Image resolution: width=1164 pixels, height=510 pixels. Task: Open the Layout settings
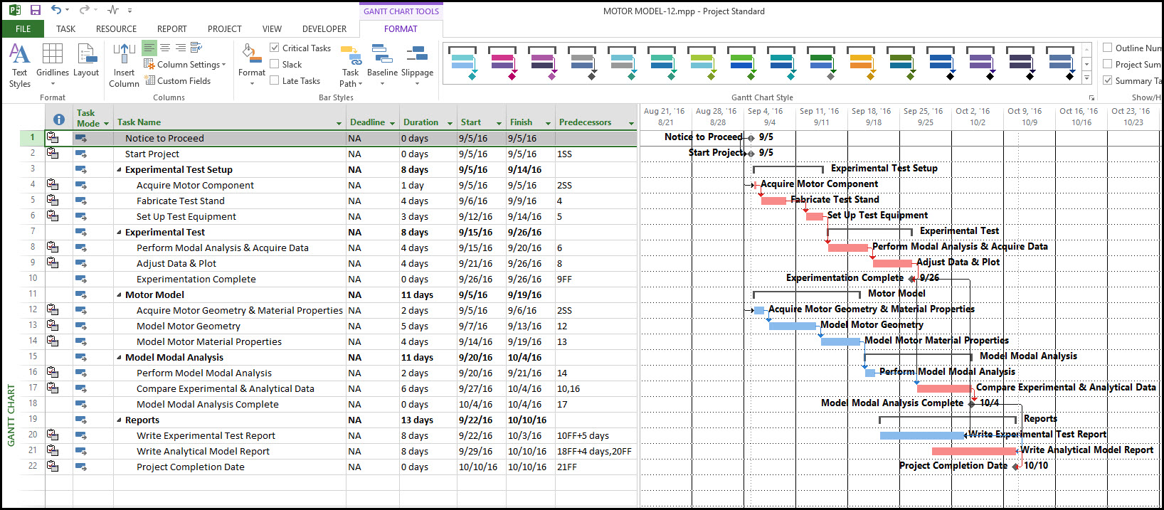[x=86, y=61]
